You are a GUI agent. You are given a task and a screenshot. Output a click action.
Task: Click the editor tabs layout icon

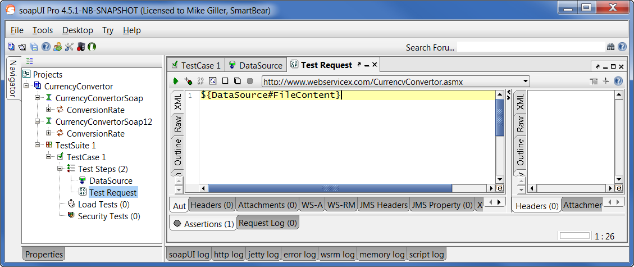point(594,82)
